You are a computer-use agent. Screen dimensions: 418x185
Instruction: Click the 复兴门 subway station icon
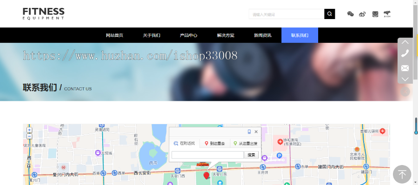(34, 175)
